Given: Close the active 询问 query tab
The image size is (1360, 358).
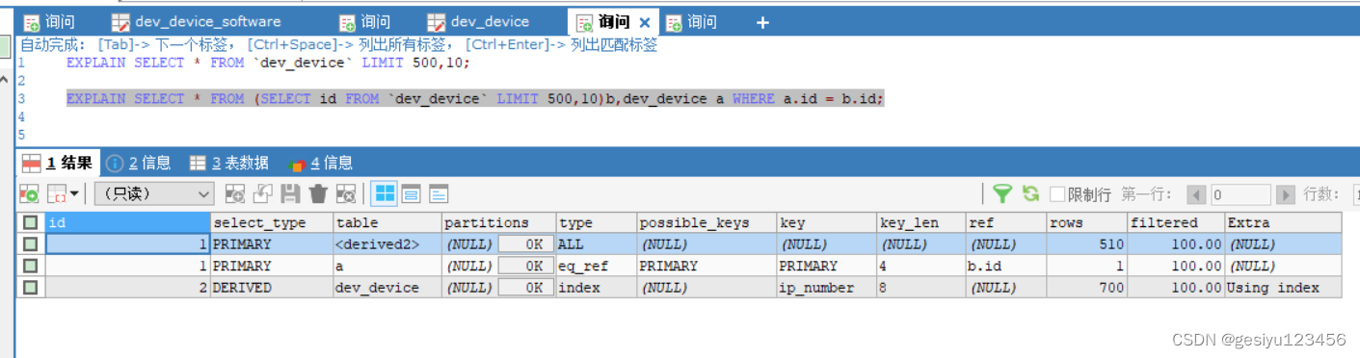Looking at the screenshot, I should 645,22.
